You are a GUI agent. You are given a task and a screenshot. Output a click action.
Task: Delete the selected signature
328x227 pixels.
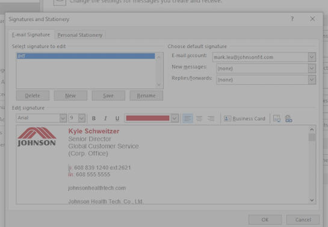32,96
